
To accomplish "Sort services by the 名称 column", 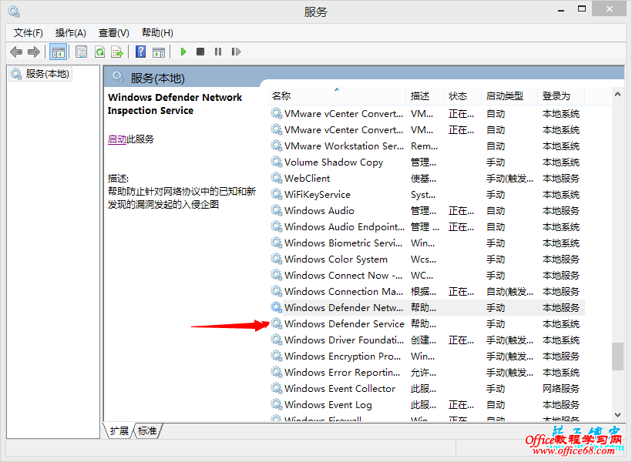I will coord(279,93).
